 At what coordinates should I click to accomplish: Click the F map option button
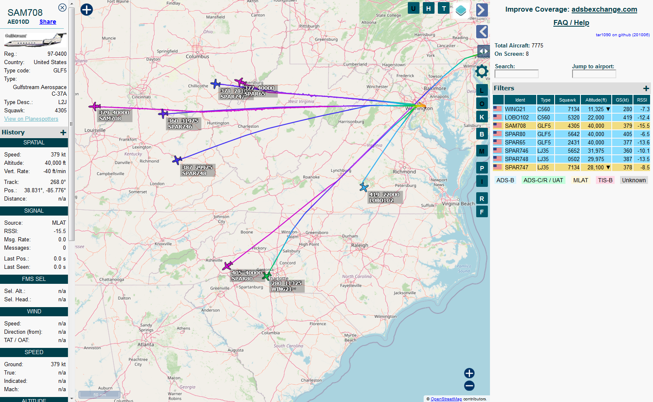click(x=482, y=212)
